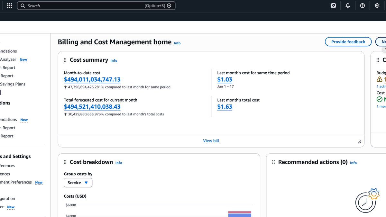This screenshot has height=217, width=386.
Task: Open Info link beside page title
Action: click(x=177, y=43)
